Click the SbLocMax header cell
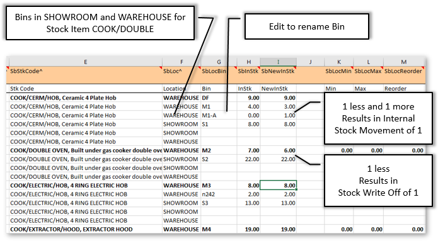Screen dimensions: 438x241 [369, 75]
